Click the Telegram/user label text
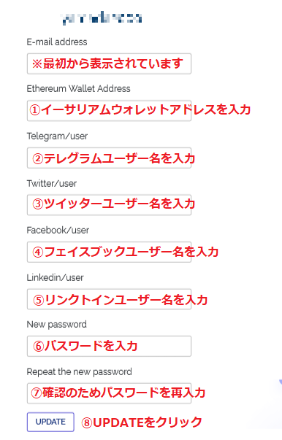This screenshot has height=440, width=282. pyautogui.click(x=57, y=136)
